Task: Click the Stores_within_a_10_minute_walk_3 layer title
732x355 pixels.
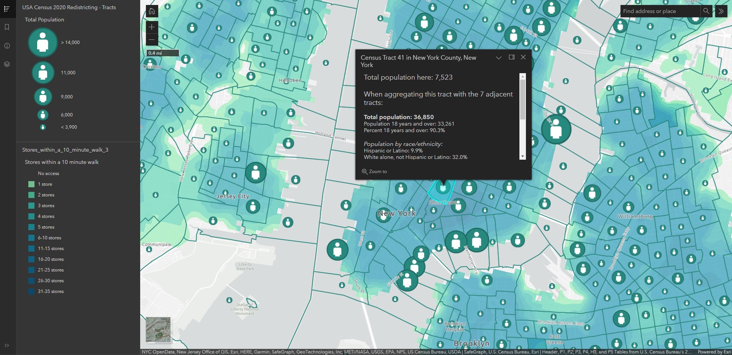Action: tap(66, 150)
